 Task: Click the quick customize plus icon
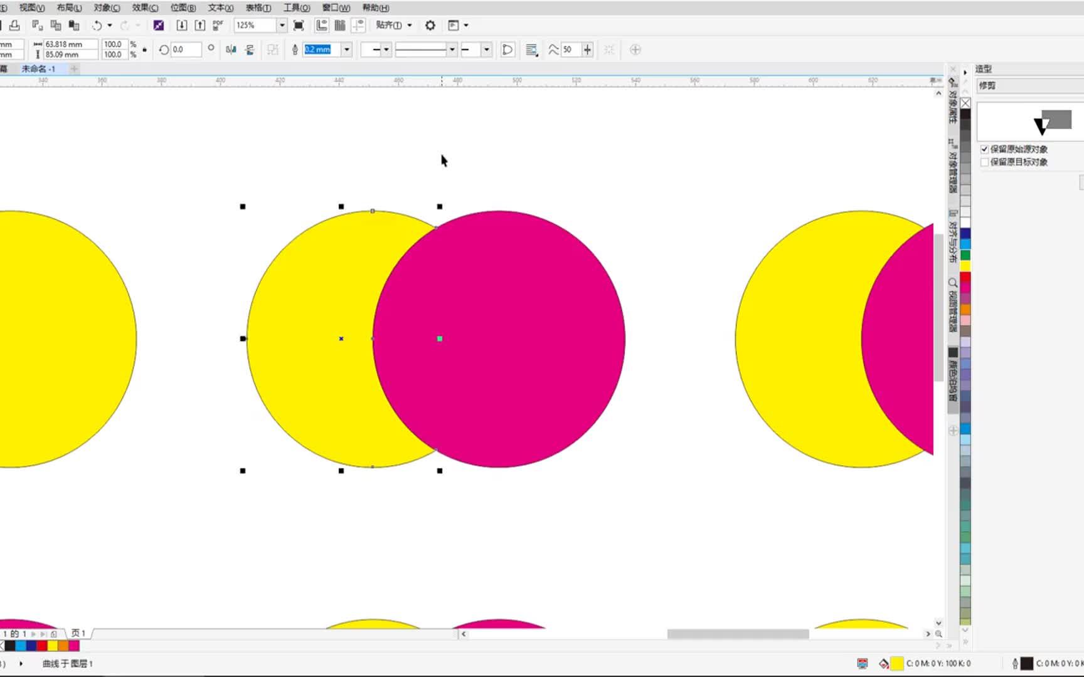[x=635, y=50]
